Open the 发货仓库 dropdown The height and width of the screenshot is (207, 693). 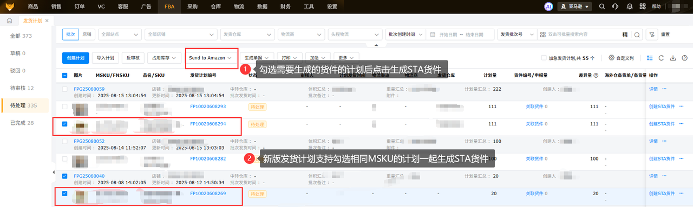[x=247, y=34]
